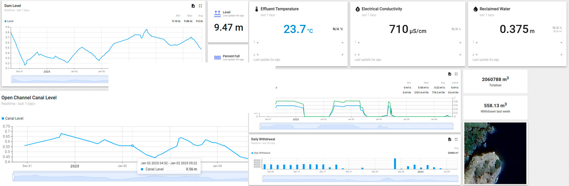Open the Withdrawn last week card
The width and height of the screenshot is (569, 186).
495,108
